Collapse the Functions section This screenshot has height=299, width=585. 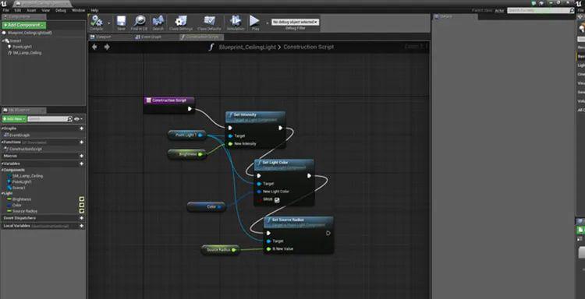pyautogui.click(x=2, y=142)
